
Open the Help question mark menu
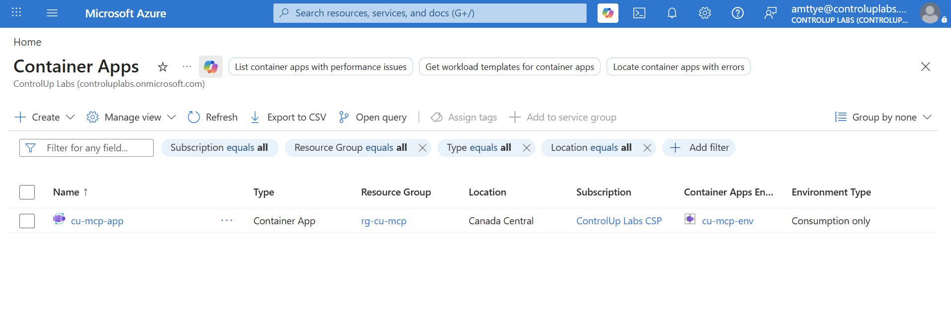[x=738, y=13]
